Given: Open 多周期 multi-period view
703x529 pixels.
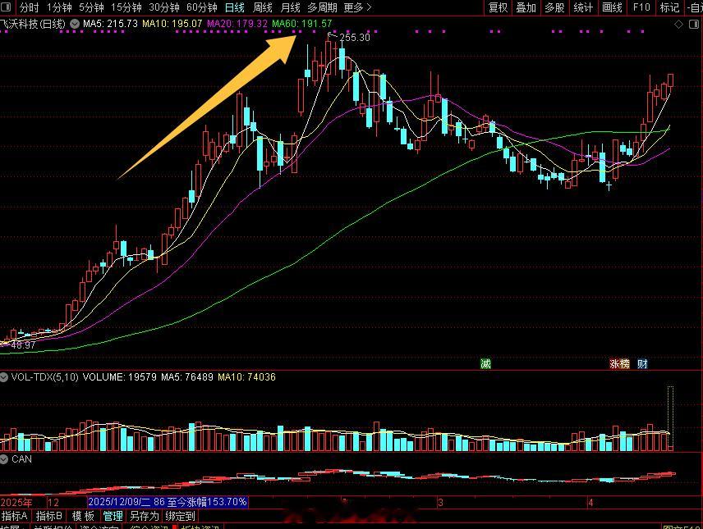Looking at the screenshot, I should [323, 7].
